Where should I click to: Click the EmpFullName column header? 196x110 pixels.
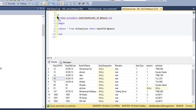(88, 66)
